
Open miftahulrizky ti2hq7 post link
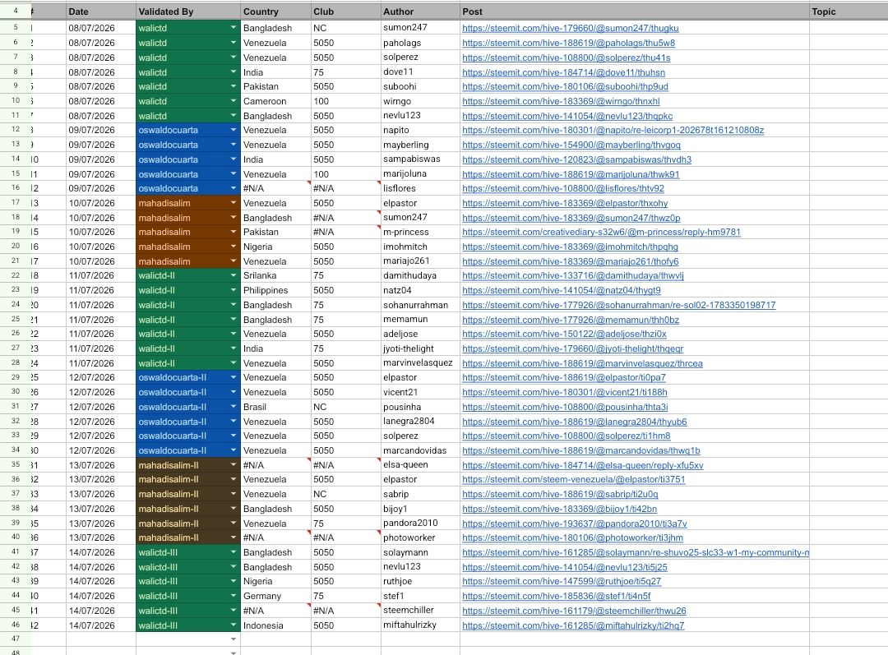pos(573,625)
